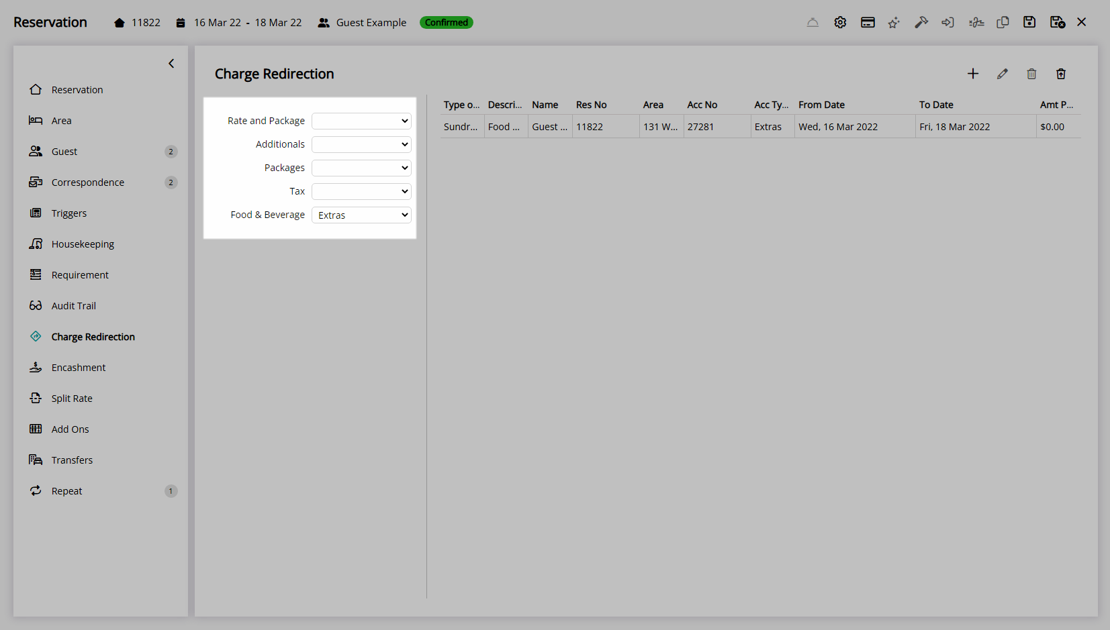Expand the Tax dropdown

[361, 191]
